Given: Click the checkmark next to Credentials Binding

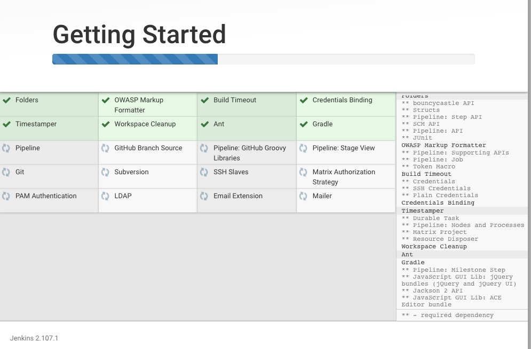Looking at the screenshot, I should coord(304,100).
